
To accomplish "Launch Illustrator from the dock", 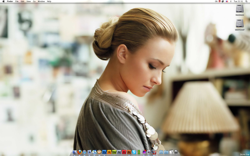I will tap(109, 152).
